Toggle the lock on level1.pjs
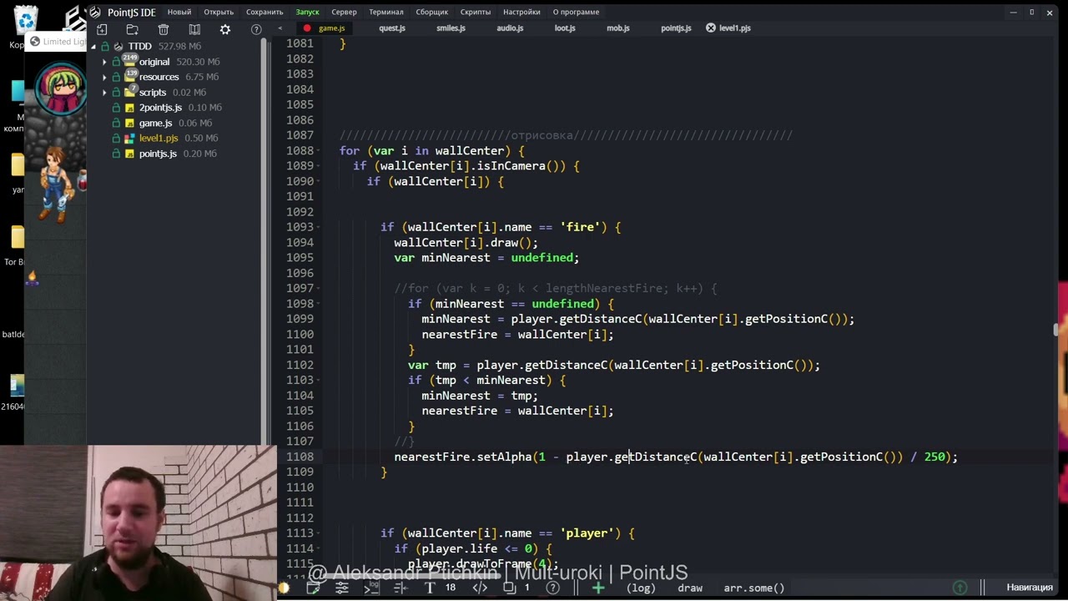 tap(118, 138)
